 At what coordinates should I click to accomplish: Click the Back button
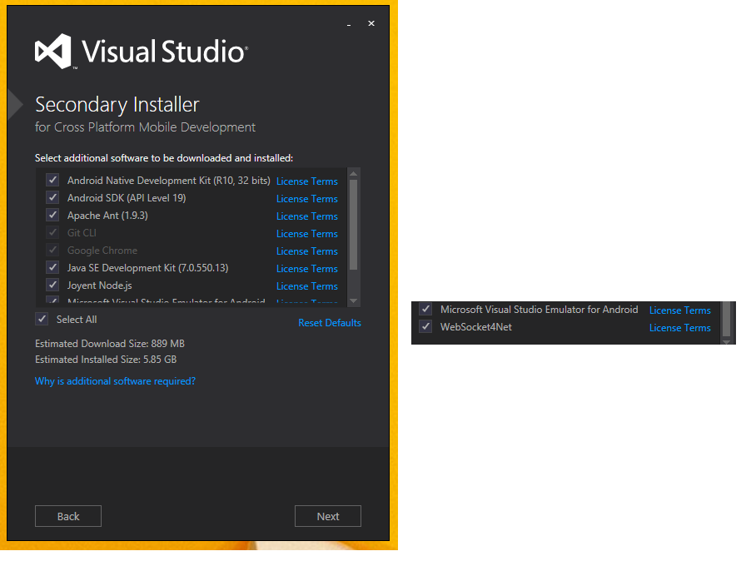(68, 516)
